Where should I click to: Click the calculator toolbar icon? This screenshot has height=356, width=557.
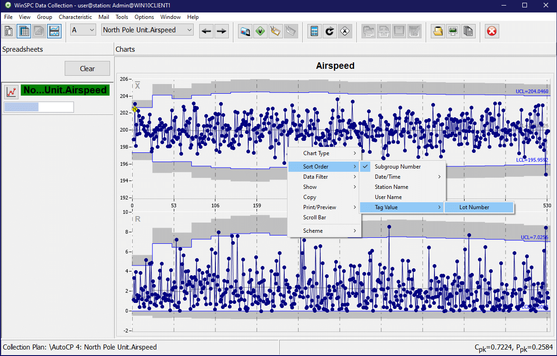pyautogui.click(x=314, y=31)
